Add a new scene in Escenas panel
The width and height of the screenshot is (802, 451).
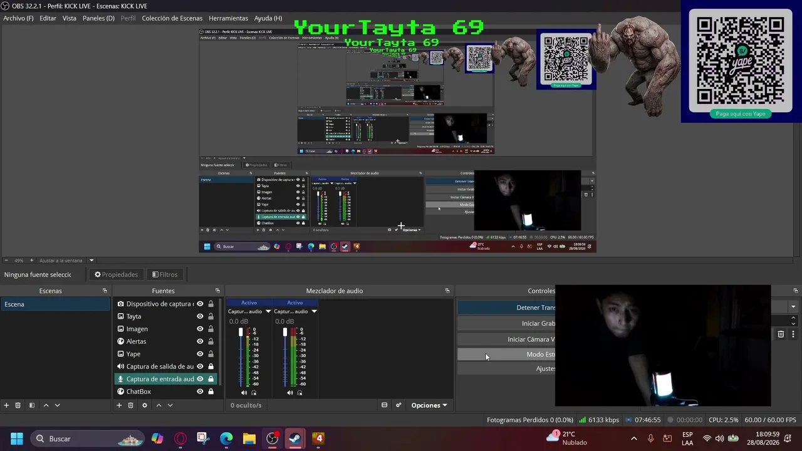(x=6, y=405)
